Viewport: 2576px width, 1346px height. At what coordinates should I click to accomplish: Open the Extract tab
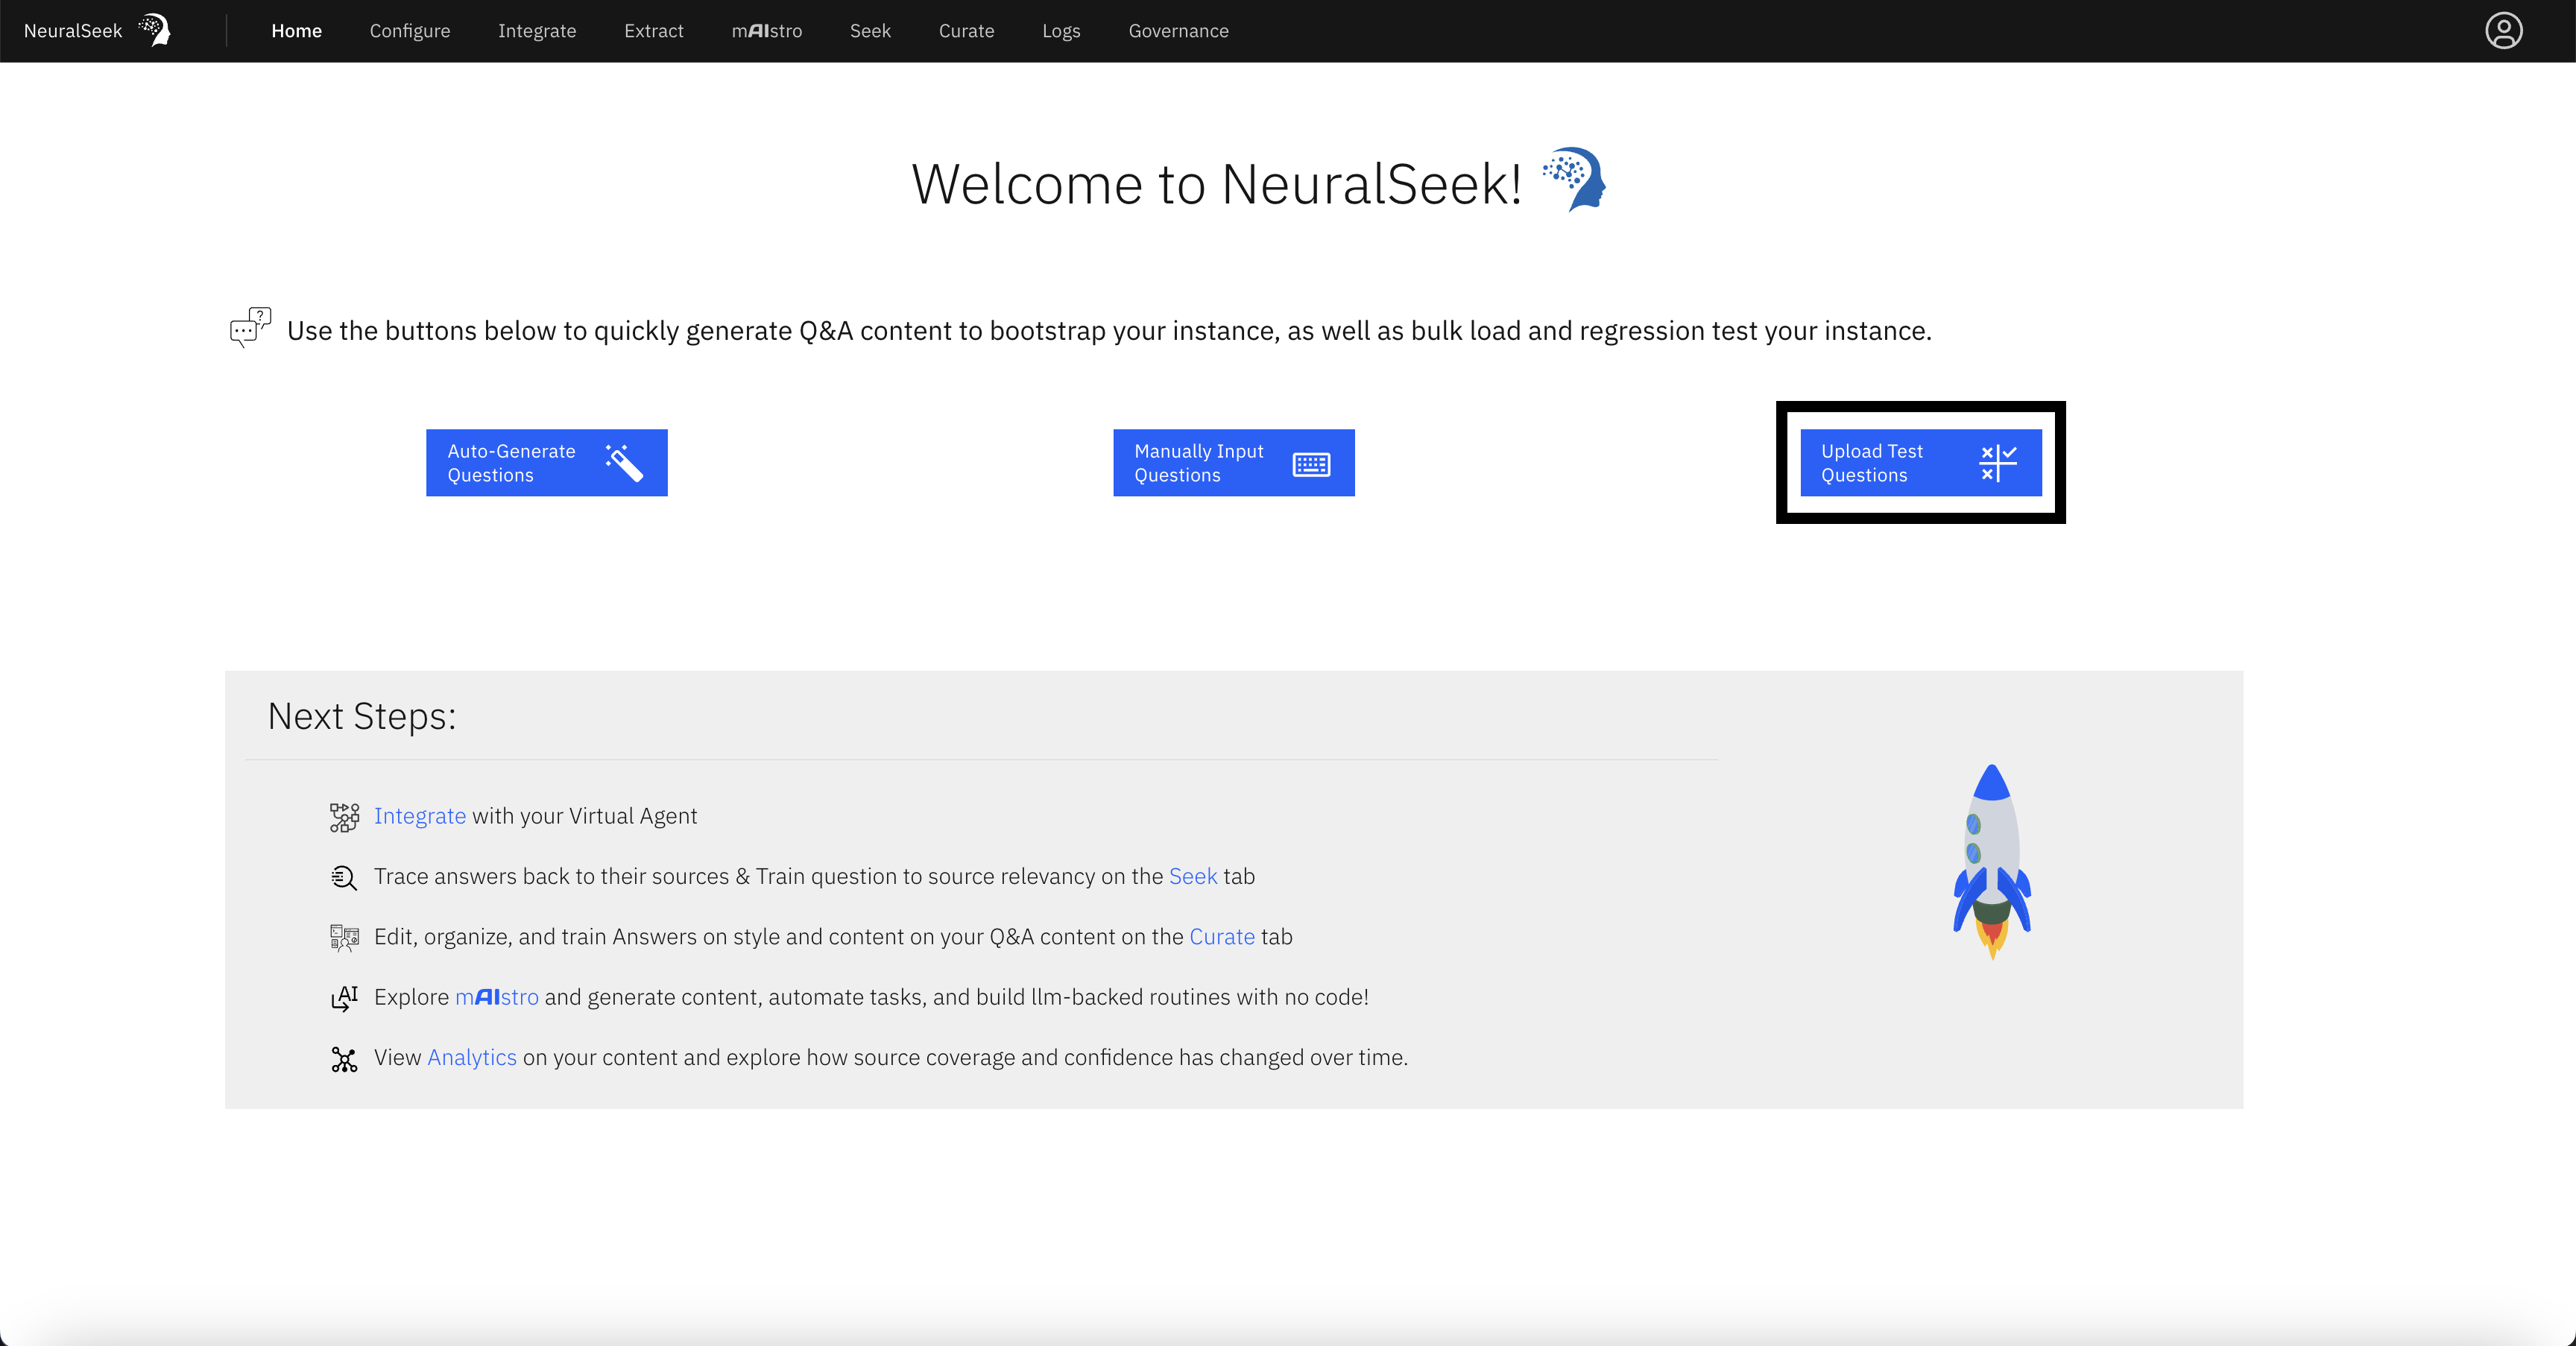pyautogui.click(x=654, y=31)
